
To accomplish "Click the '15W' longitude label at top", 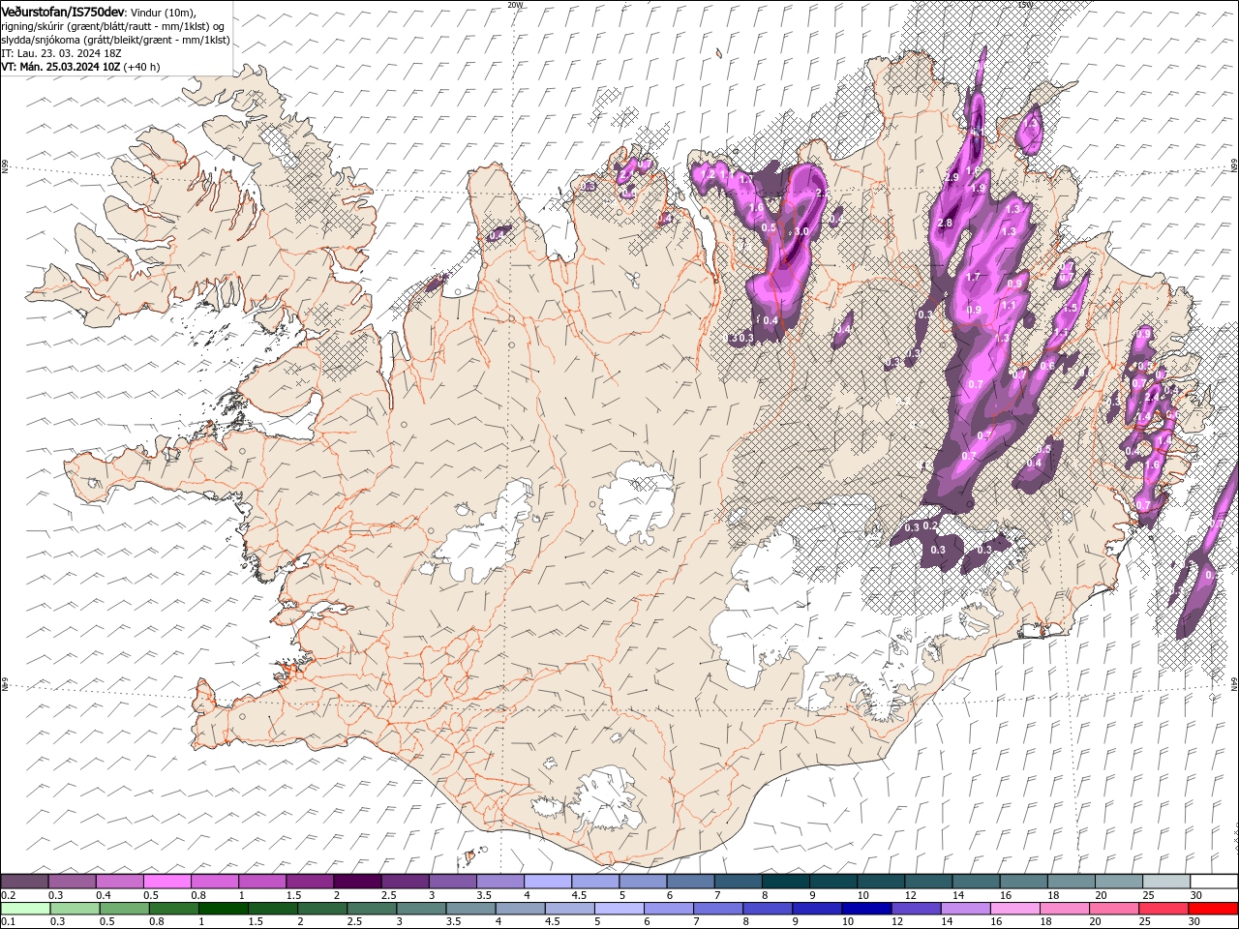I will point(1025,5).
